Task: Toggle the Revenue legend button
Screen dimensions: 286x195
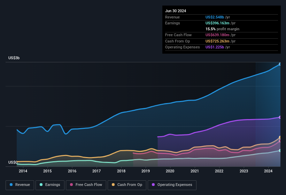Action: [20, 185]
